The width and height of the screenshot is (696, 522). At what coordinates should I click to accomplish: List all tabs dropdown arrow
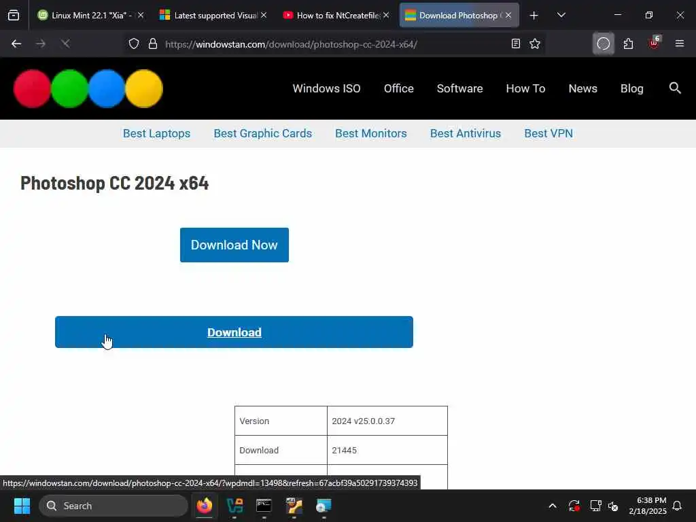(x=561, y=16)
